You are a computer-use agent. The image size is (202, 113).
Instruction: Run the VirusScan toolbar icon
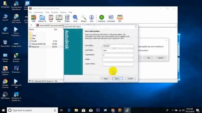point(102,19)
